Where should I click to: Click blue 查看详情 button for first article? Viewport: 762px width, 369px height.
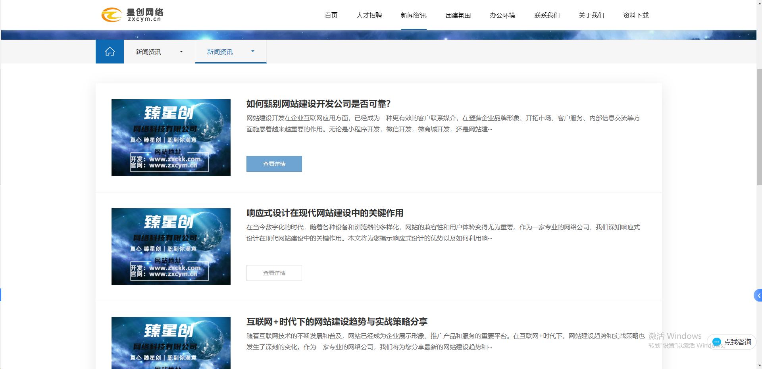pyautogui.click(x=274, y=164)
